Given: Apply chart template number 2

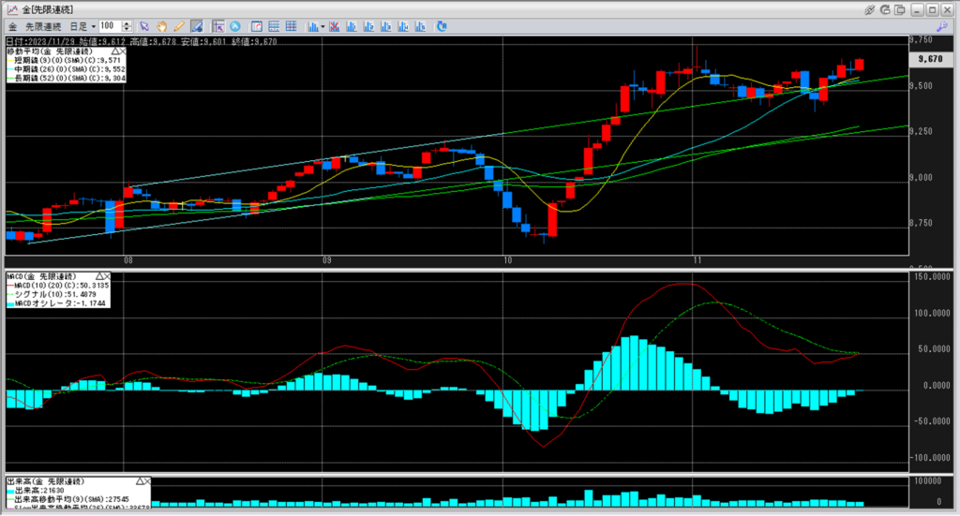Looking at the screenshot, I should pyautogui.click(x=368, y=26).
